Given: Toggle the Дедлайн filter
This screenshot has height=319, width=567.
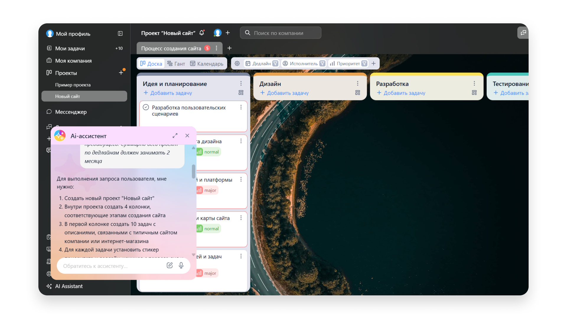Looking at the screenshot, I should [275, 64].
